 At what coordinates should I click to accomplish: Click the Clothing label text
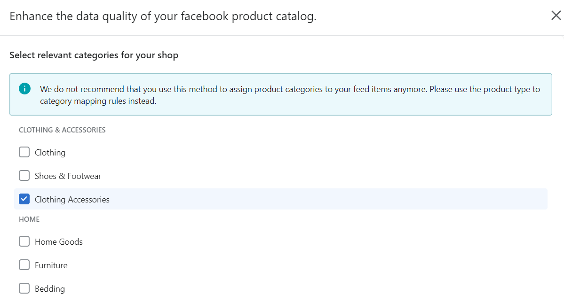tap(50, 153)
